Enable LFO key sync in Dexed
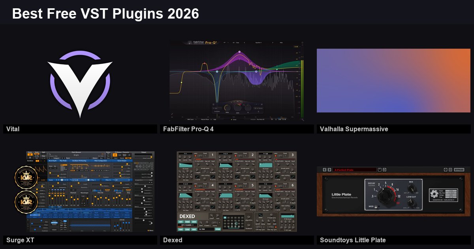 click(x=258, y=227)
